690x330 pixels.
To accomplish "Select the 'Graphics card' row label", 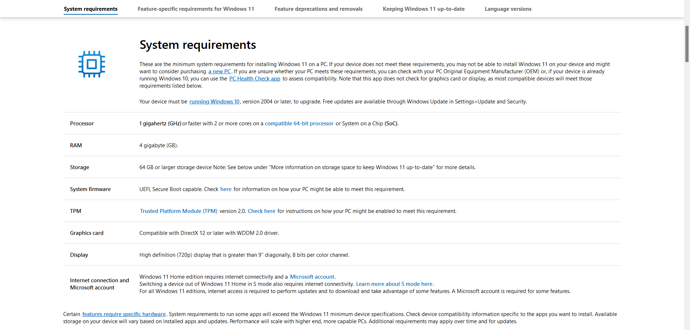I will click(87, 233).
